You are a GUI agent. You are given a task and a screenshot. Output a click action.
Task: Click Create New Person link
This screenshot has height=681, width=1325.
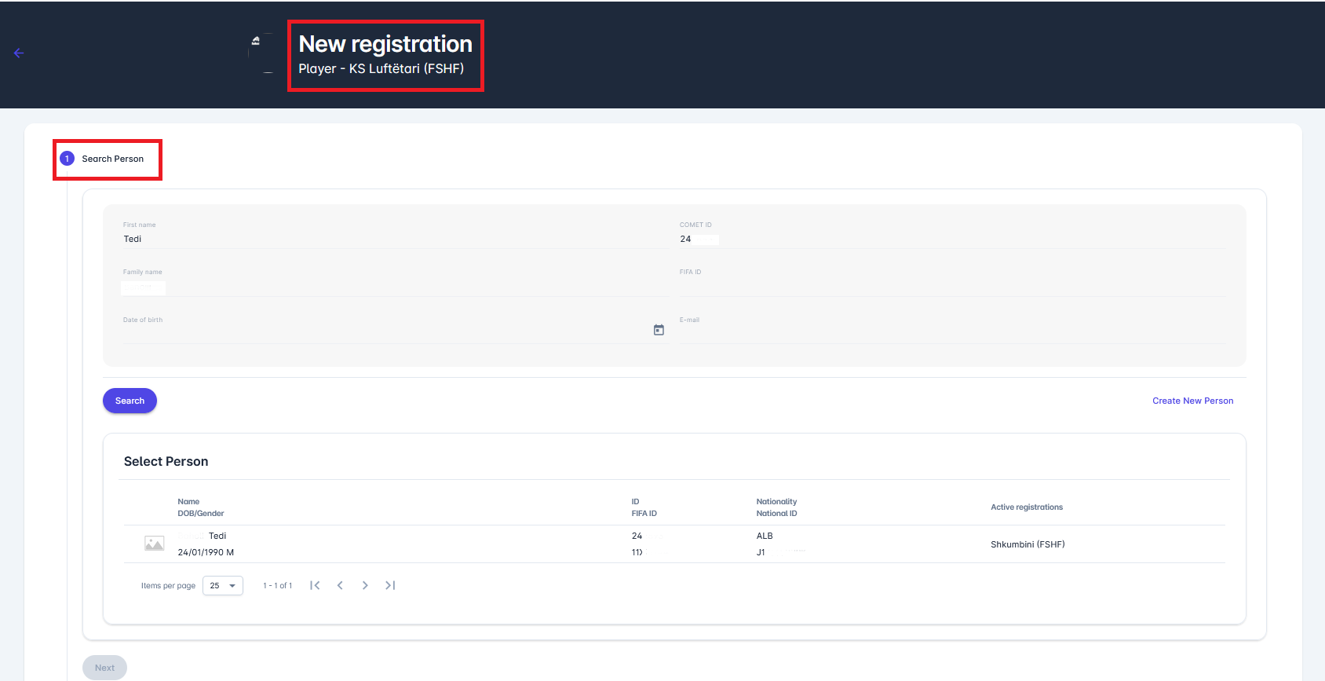point(1192,401)
